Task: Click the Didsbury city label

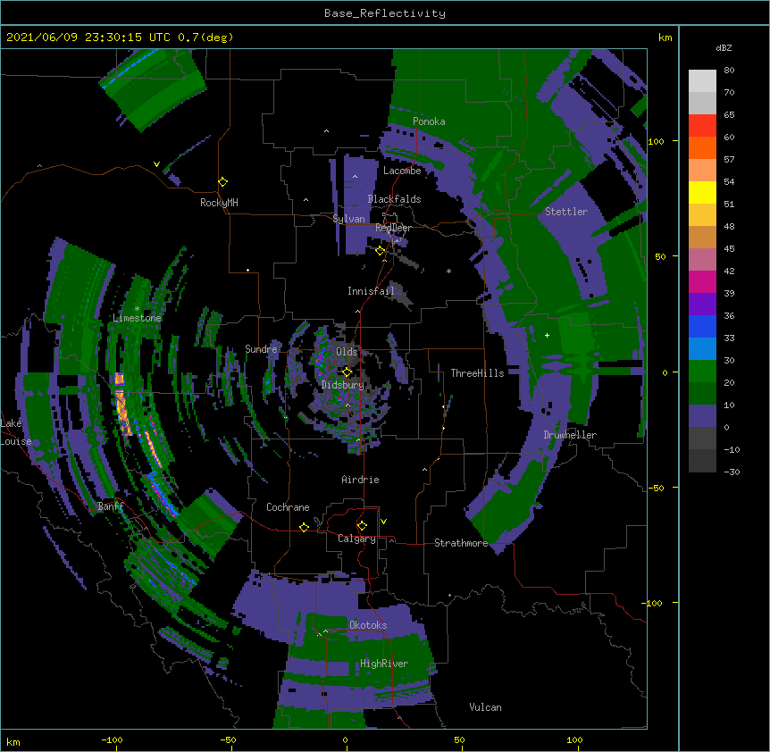Action: [x=343, y=385]
